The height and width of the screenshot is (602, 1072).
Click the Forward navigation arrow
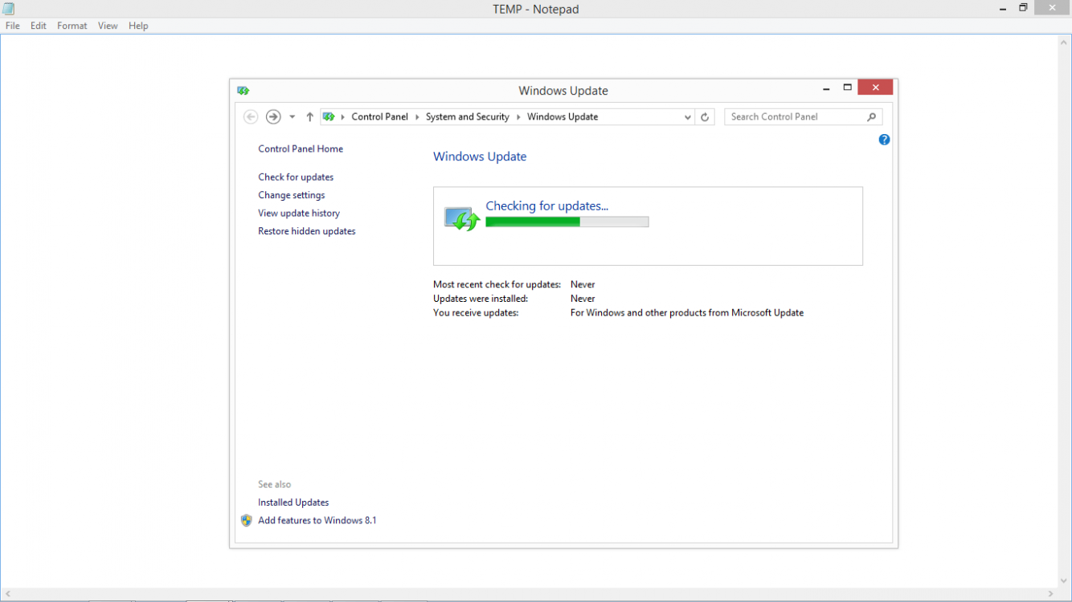(273, 117)
